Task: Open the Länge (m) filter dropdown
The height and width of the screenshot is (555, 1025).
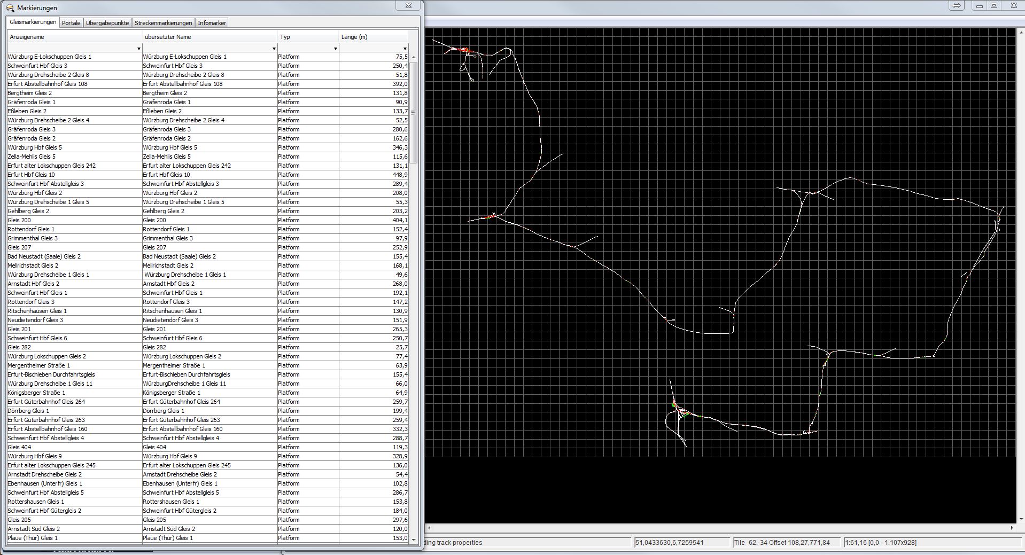Action: coord(405,49)
